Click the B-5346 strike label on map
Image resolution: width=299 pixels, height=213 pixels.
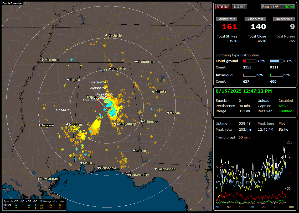[62, 110]
